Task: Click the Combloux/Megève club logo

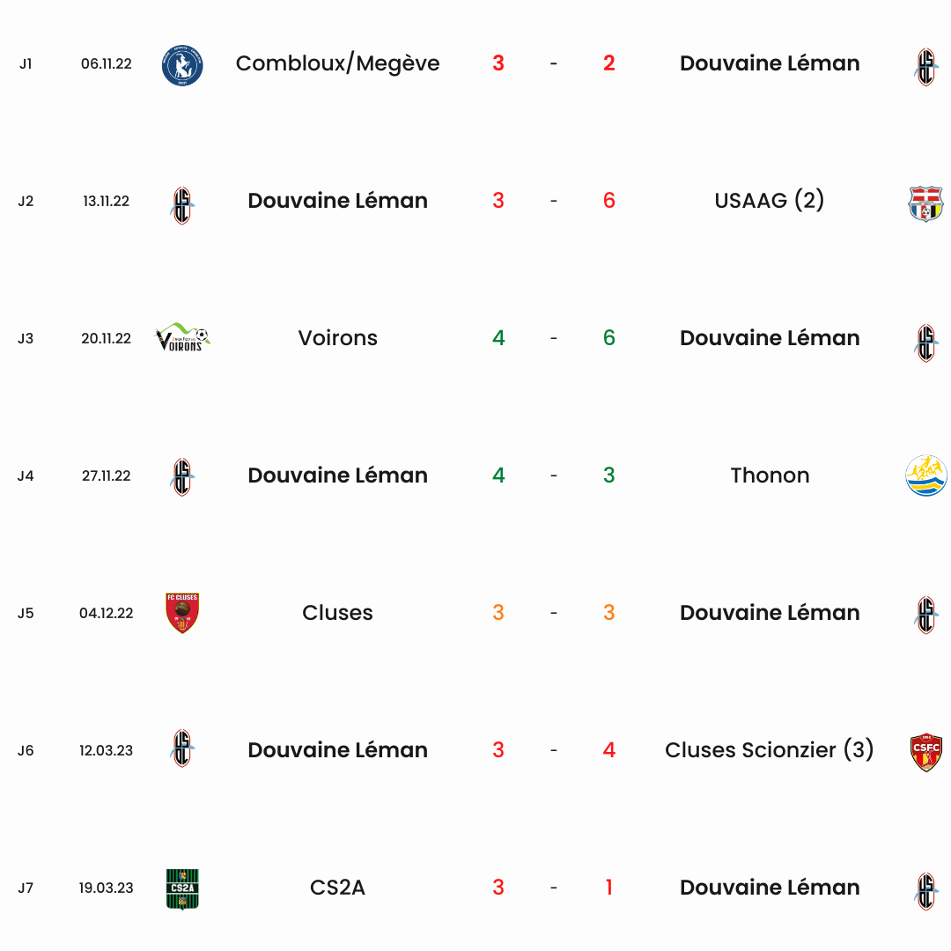Action: point(182,65)
